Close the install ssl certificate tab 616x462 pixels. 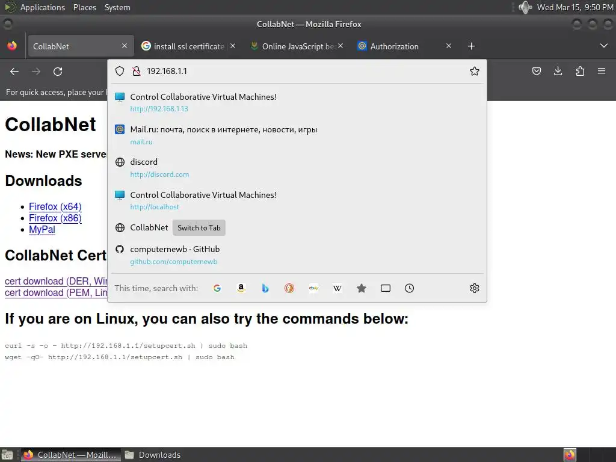point(233,46)
